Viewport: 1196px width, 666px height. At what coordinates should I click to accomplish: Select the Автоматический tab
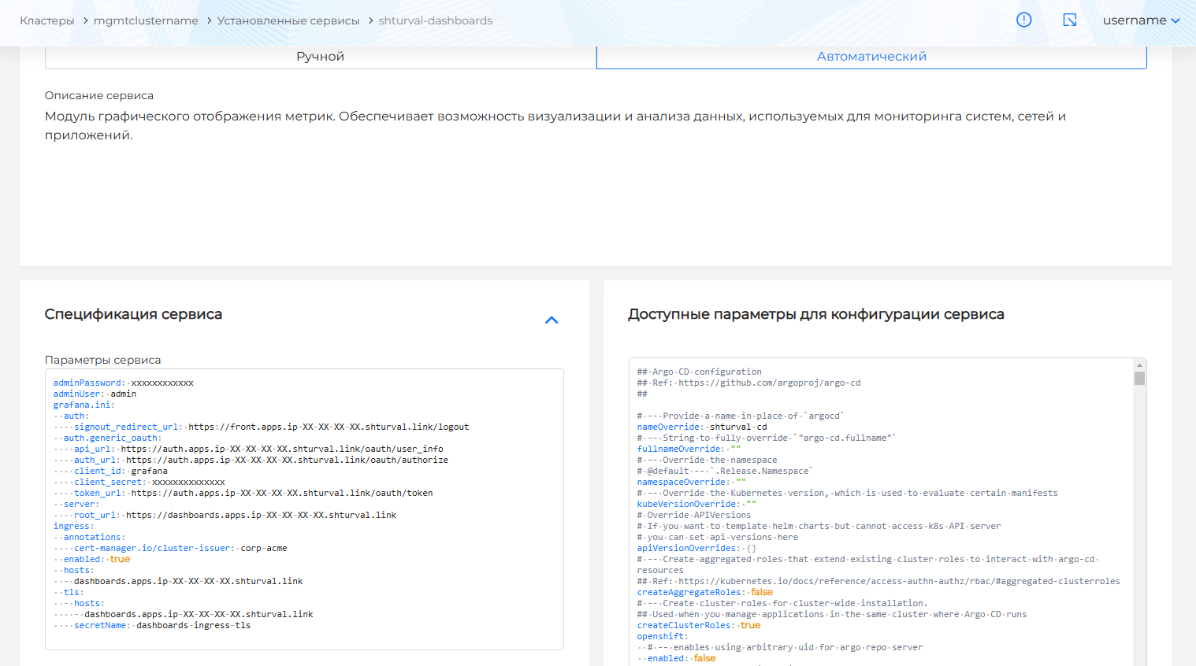871,57
